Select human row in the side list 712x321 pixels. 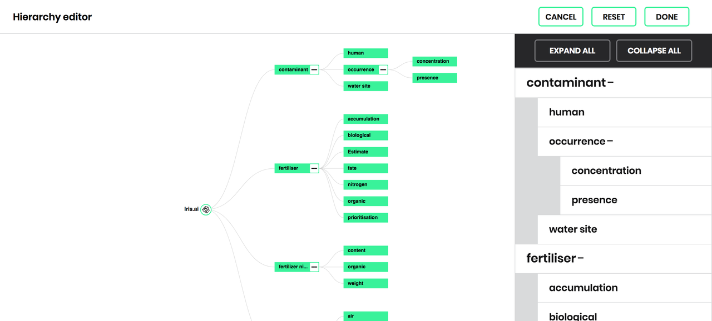coord(625,112)
